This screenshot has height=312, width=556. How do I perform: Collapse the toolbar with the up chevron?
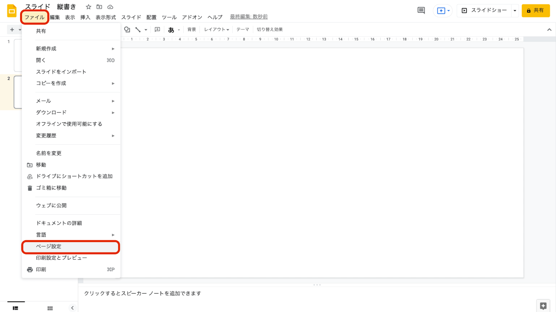coord(549,29)
